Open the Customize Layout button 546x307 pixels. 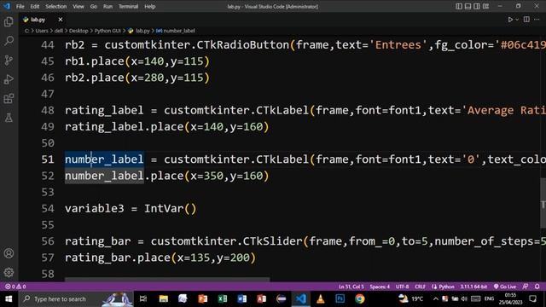(x=485, y=6)
